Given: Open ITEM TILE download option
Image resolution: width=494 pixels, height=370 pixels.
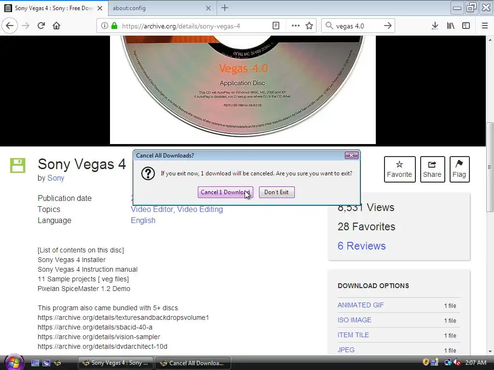Looking at the screenshot, I should click(x=353, y=335).
